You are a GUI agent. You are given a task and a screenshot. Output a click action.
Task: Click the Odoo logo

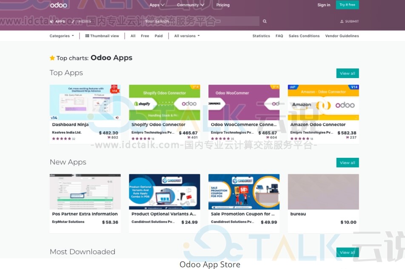coord(59,5)
